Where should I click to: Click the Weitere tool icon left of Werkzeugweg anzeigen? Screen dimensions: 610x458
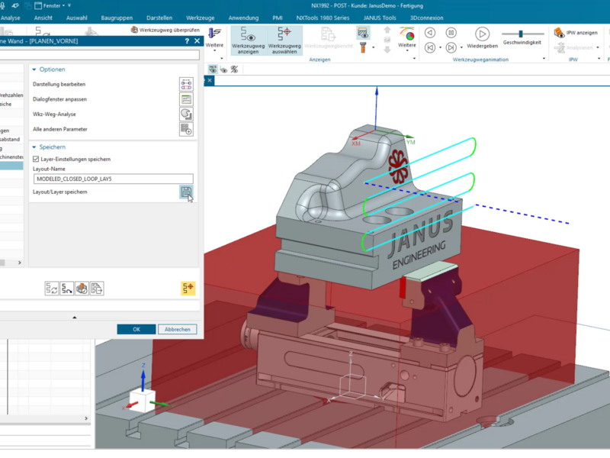214,34
